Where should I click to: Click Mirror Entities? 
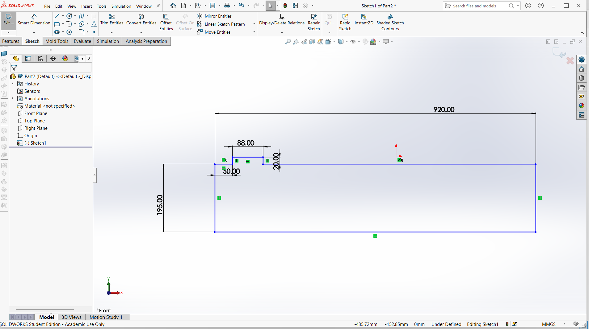click(214, 16)
